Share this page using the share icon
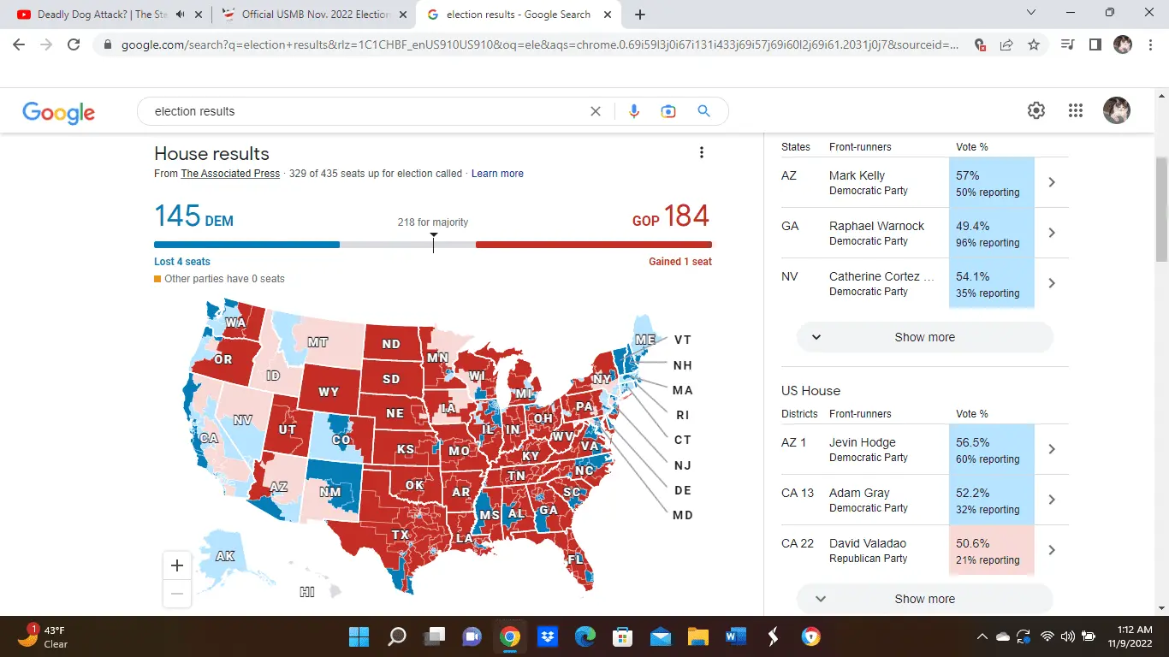This screenshot has height=657, width=1169. click(1007, 45)
